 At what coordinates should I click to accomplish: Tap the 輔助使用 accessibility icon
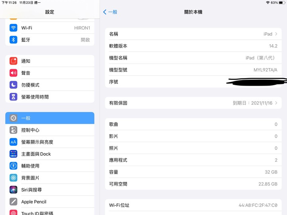pos(14,166)
